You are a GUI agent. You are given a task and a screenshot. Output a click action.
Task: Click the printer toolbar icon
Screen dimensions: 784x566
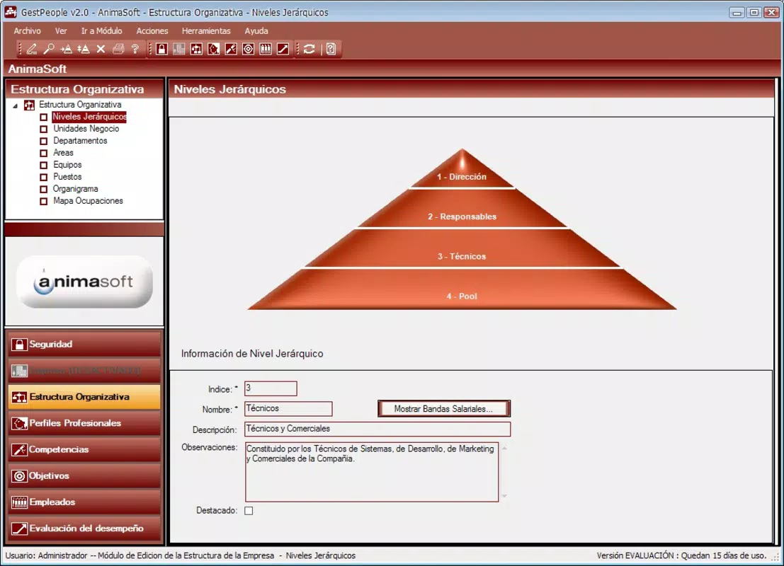click(x=118, y=49)
